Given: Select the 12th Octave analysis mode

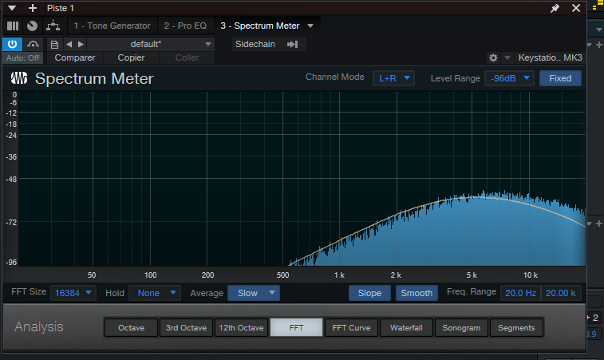Looking at the screenshot, I should 241,327.
